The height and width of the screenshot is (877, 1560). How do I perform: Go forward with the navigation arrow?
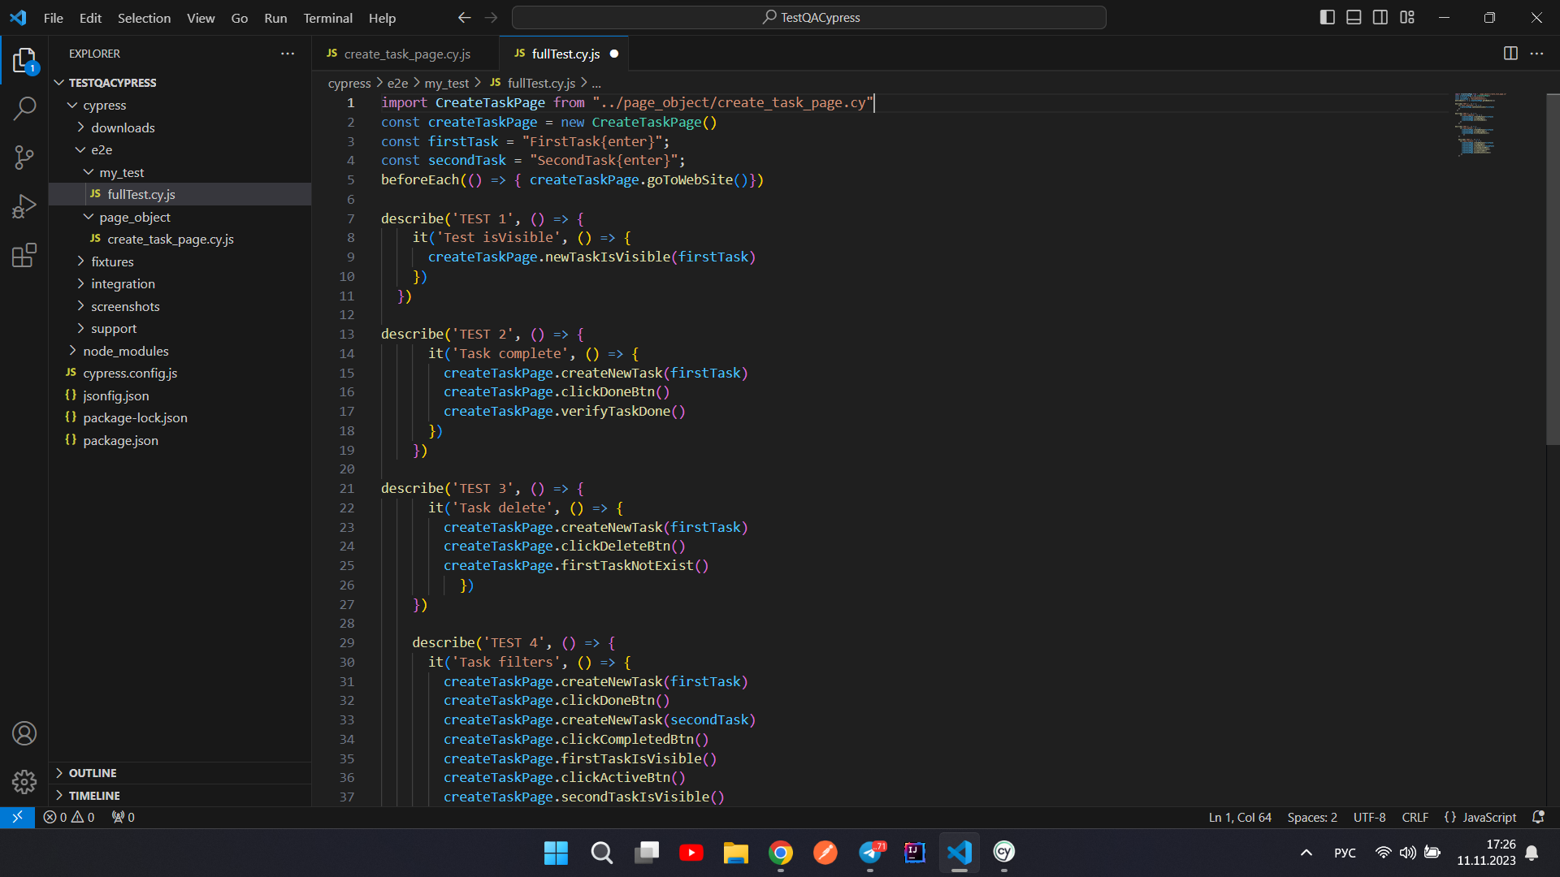491,17
